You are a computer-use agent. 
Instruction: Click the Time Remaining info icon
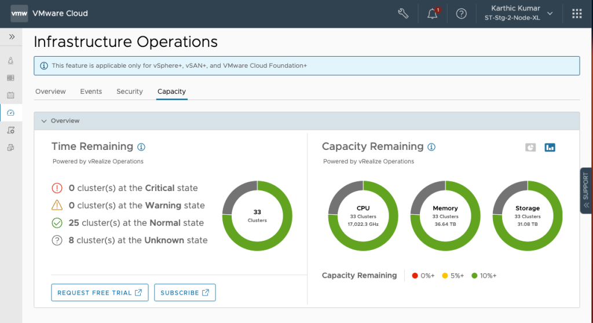141,147
